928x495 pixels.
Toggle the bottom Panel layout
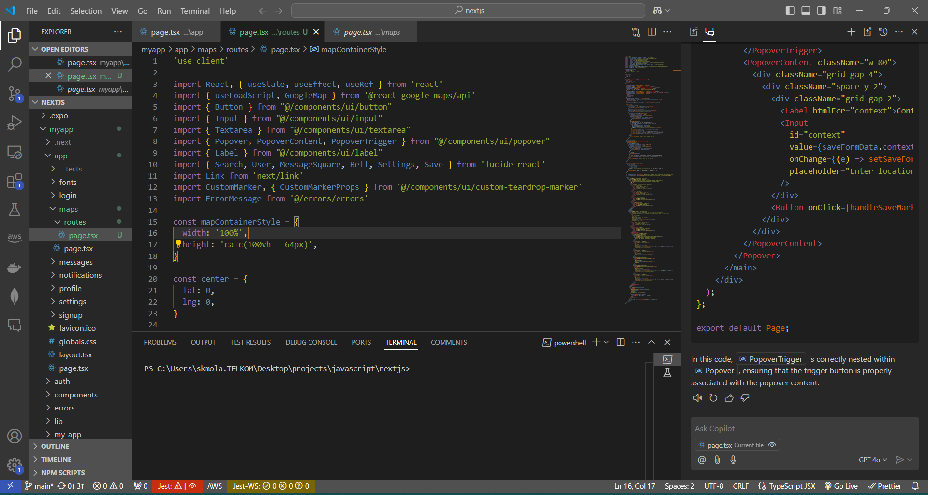pyautogui.click(x=806, y=11)
